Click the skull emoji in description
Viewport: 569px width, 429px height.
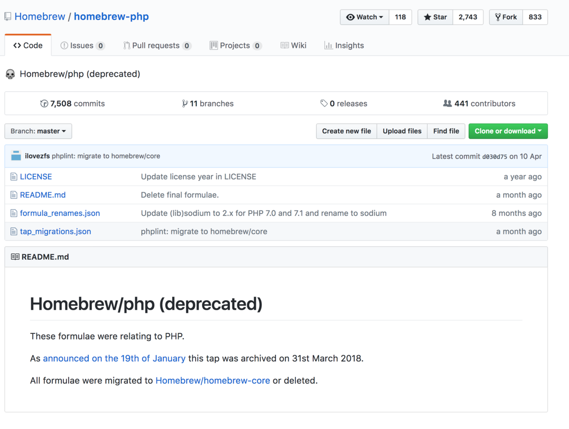click(x=10, y=74)
